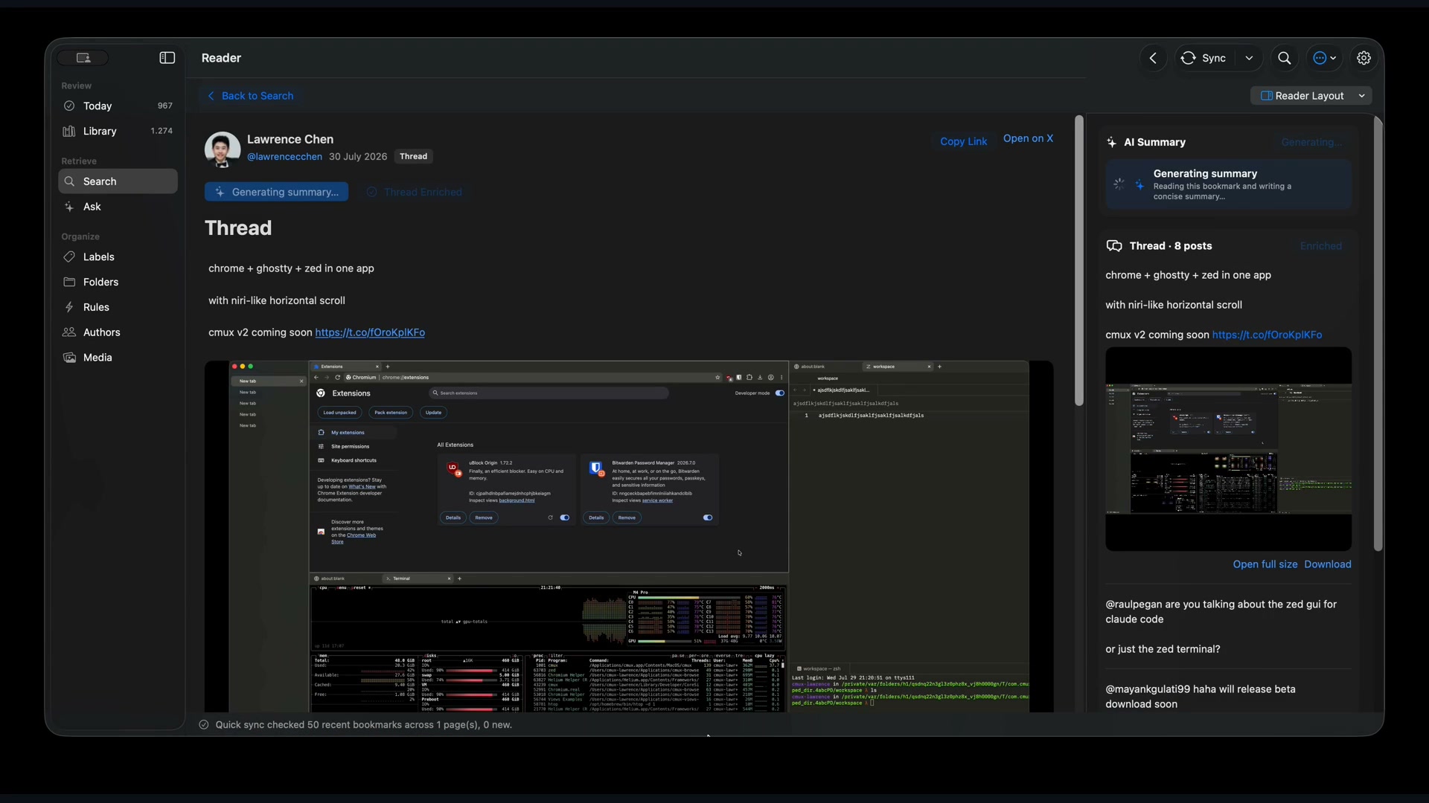Select Search in the Retrieve section

[118, 181]
